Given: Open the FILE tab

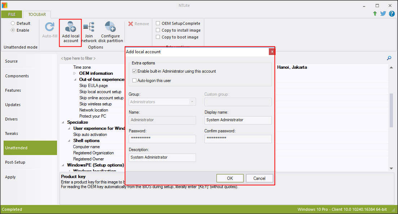Looking at the screenshot, I should coord(12,14).
